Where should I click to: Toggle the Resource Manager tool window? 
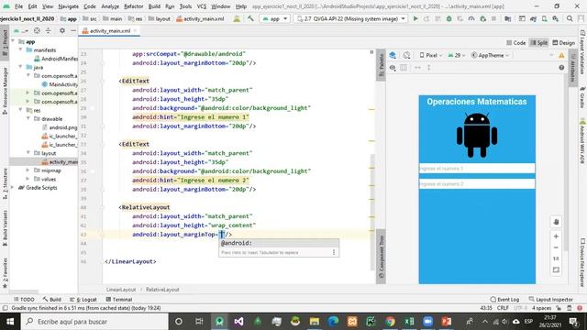pos(5,91)
